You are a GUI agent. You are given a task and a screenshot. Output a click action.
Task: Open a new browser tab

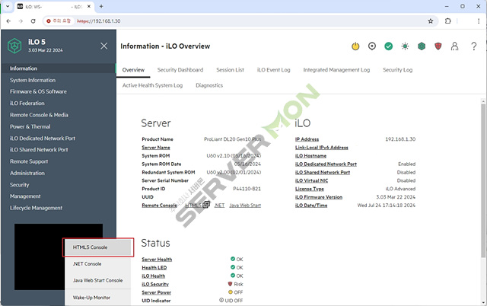(101, 6)
